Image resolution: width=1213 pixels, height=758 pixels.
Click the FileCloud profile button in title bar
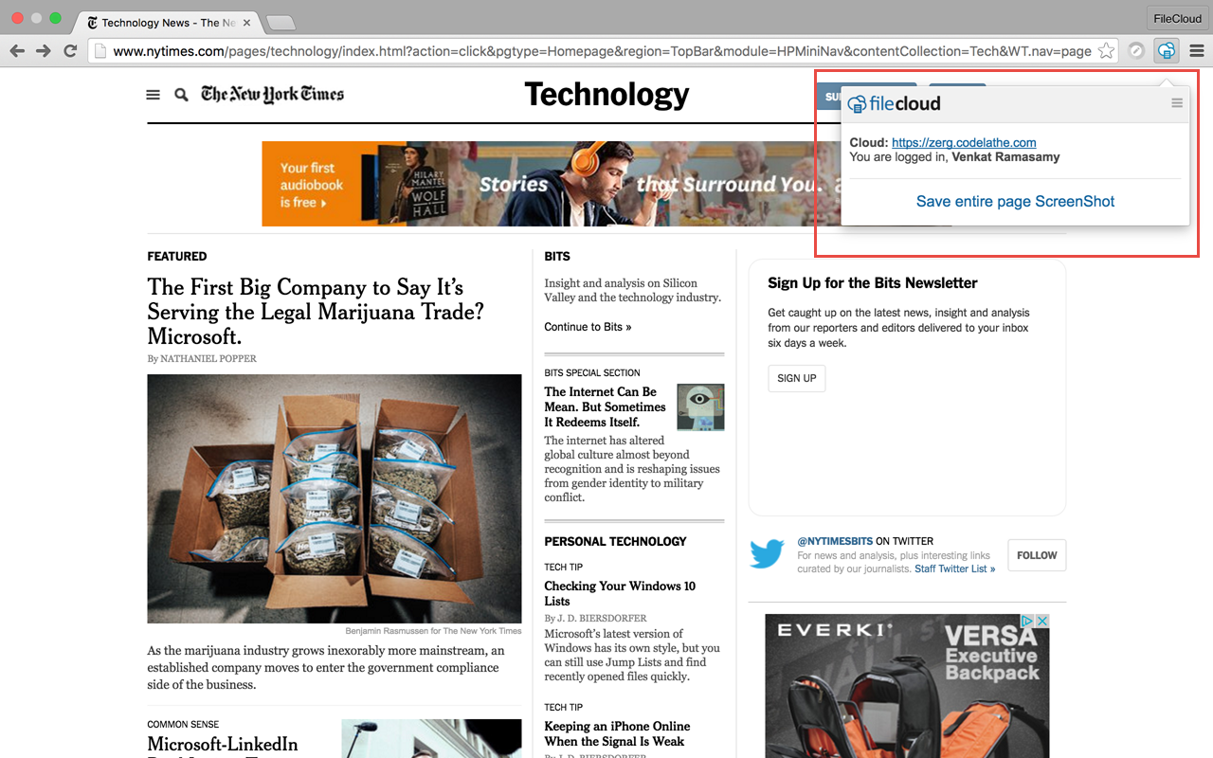pyautogui.click(x=1177, y=18)
